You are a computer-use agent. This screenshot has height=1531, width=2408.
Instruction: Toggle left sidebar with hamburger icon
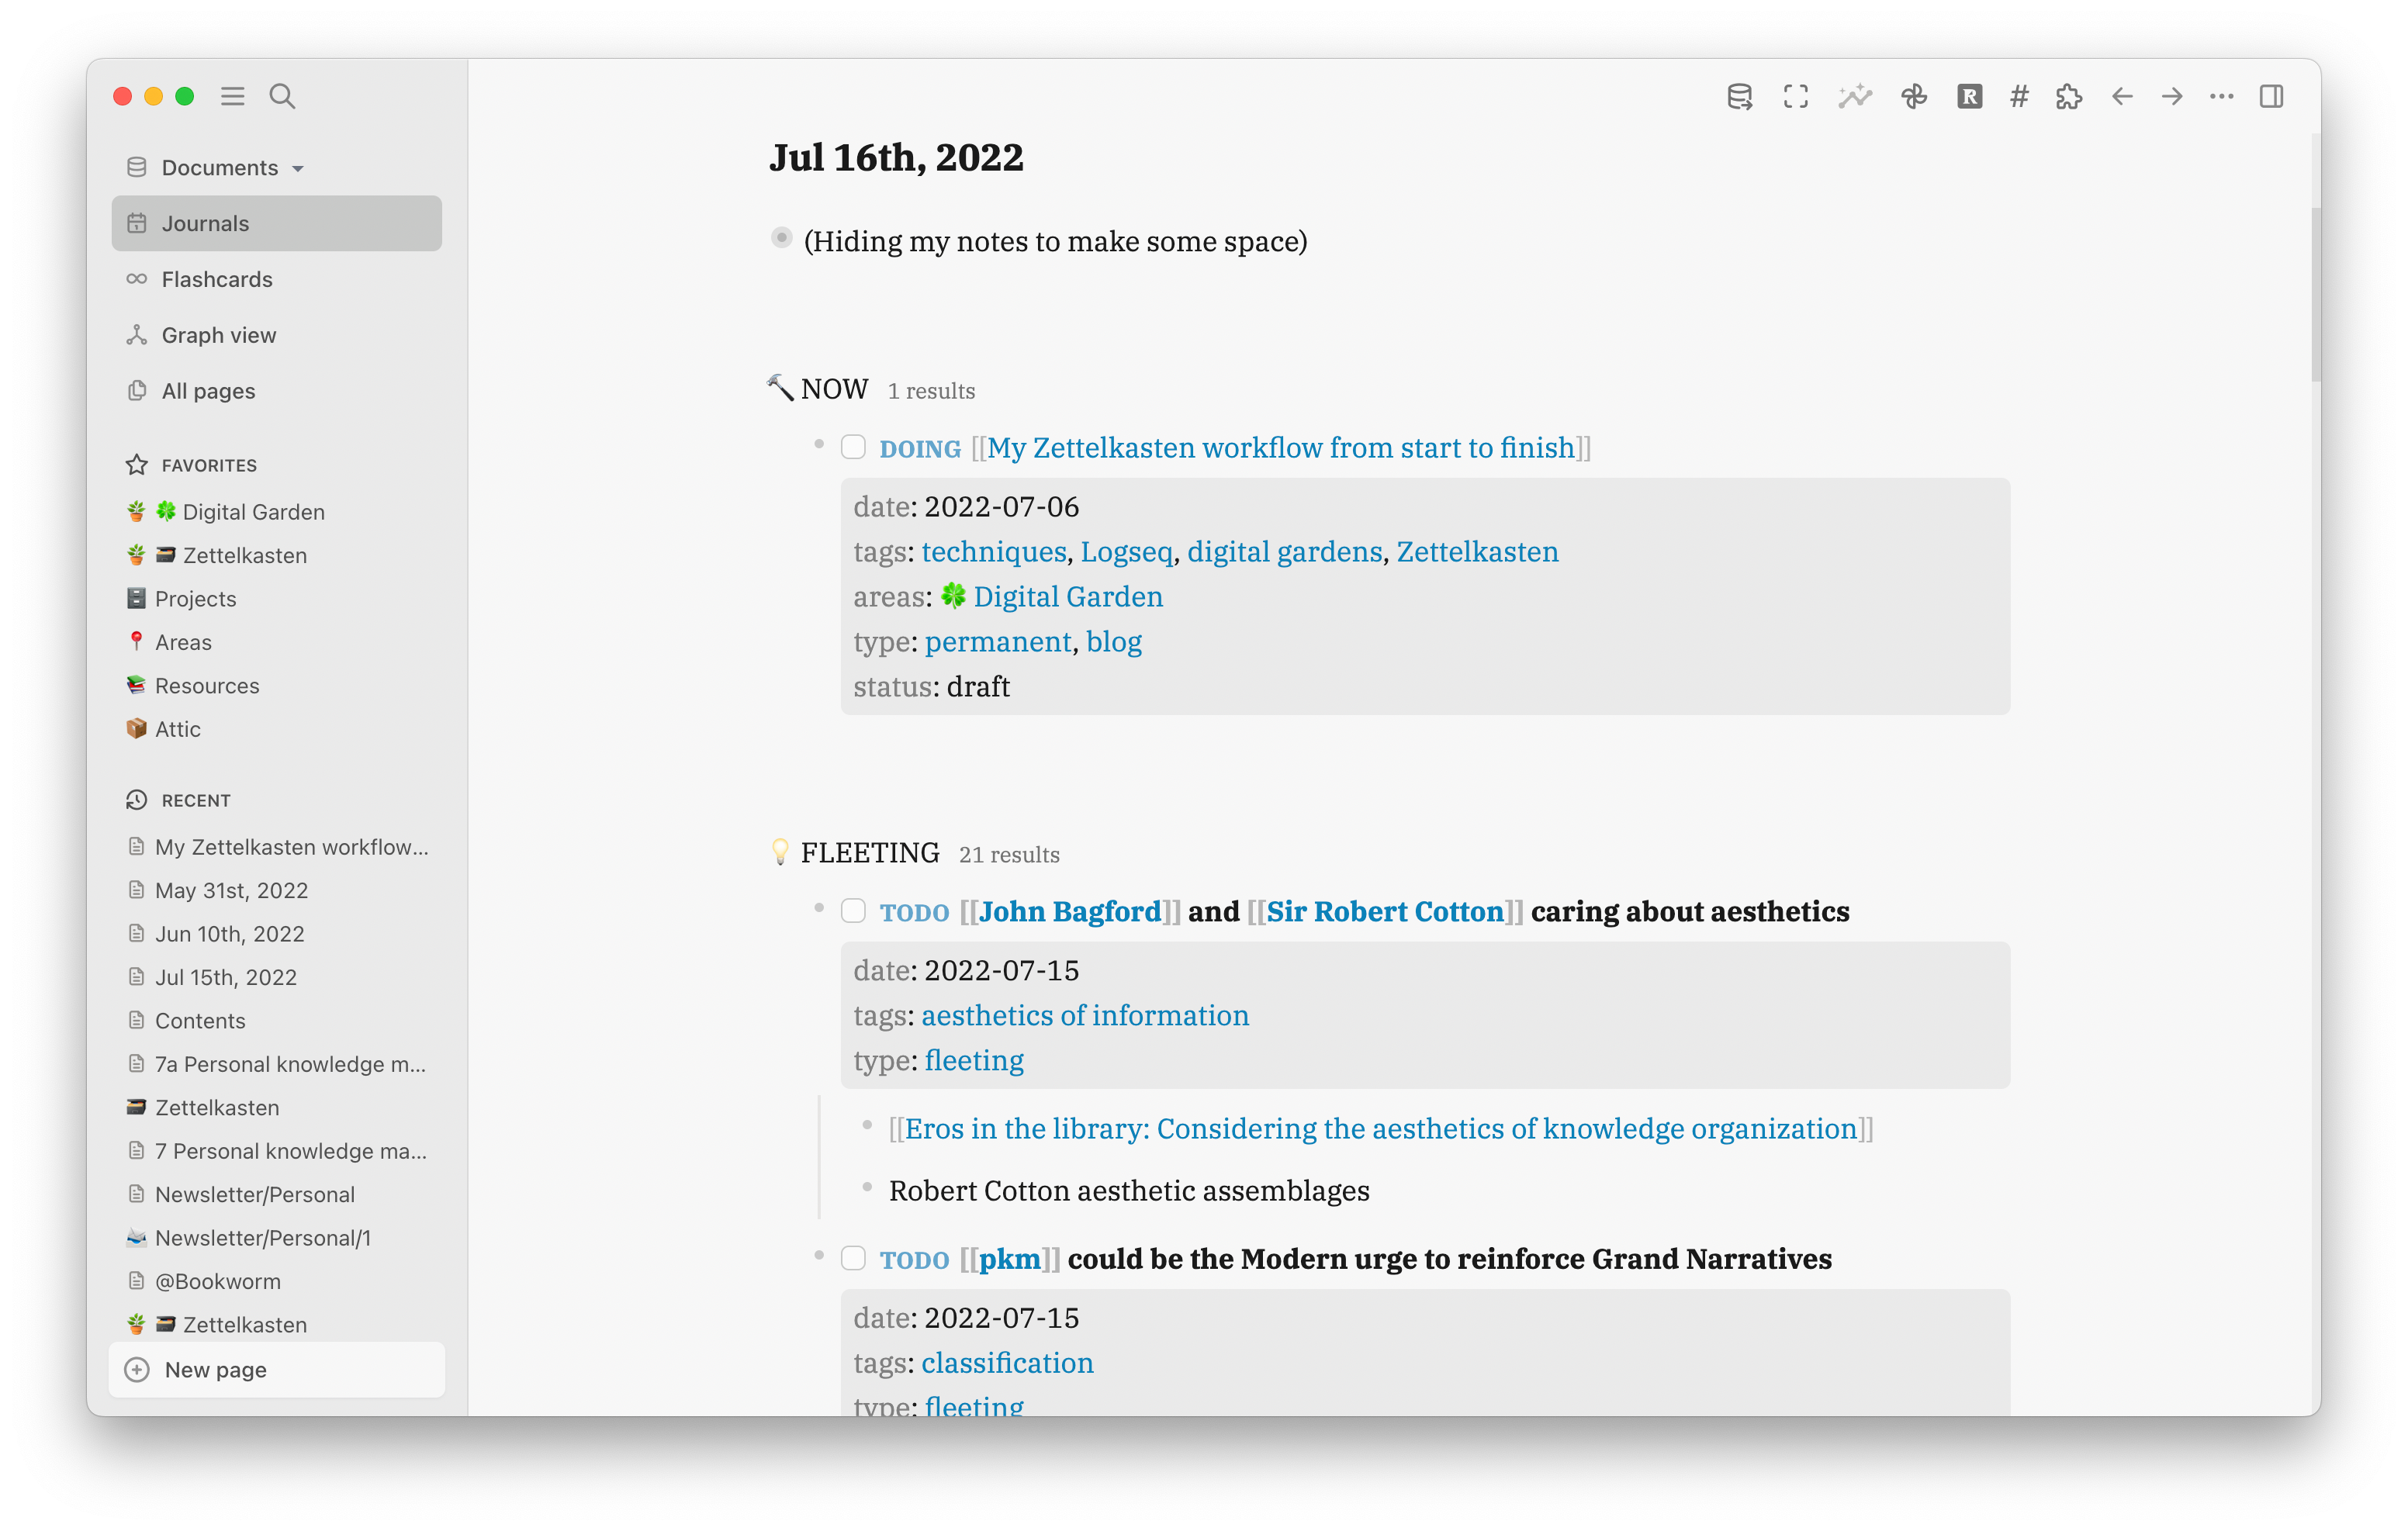tap(233, 96)
